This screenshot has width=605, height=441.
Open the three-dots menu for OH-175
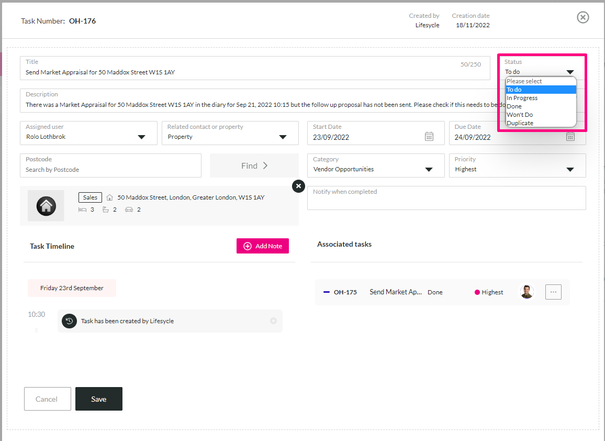553,292
